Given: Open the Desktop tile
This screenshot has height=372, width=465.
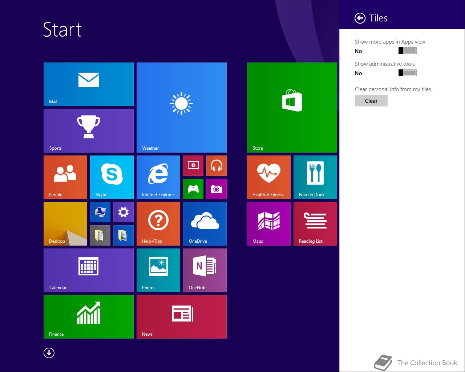Looking at the screenshot, I should (65, 224).
